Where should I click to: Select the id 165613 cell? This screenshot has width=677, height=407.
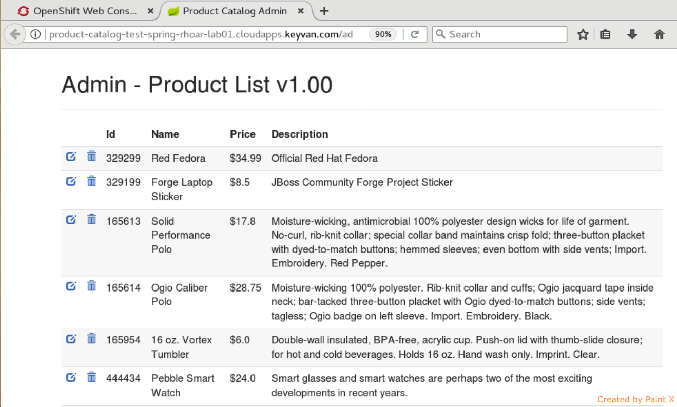pyautogui.click(x=123, y=221)
